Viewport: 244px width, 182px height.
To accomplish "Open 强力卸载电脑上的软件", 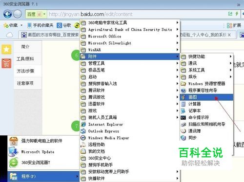I will (x=43, y=141).
